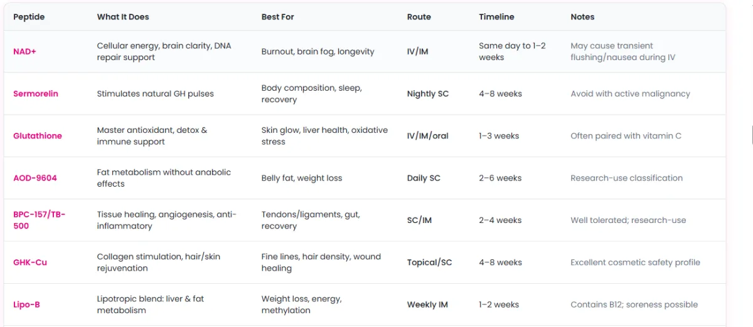Select the Weekly IM route cell
Screen dimensions: 753x327
point(427,304)
